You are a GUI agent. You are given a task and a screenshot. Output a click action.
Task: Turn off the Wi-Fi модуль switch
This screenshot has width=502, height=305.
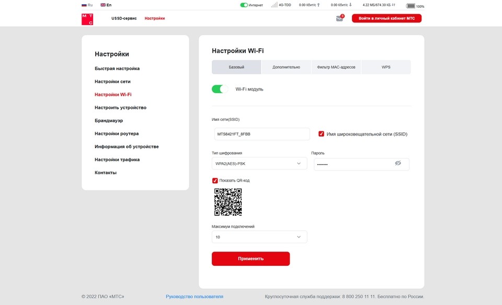tap(220, 89)
